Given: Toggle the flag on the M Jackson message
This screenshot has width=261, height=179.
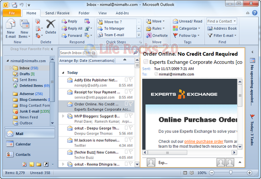Looking at the screenshot, I should tap(131, 140).
